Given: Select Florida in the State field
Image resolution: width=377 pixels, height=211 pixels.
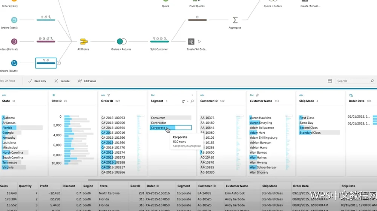Looking at the screenshot, I should (x=22, y=128).
